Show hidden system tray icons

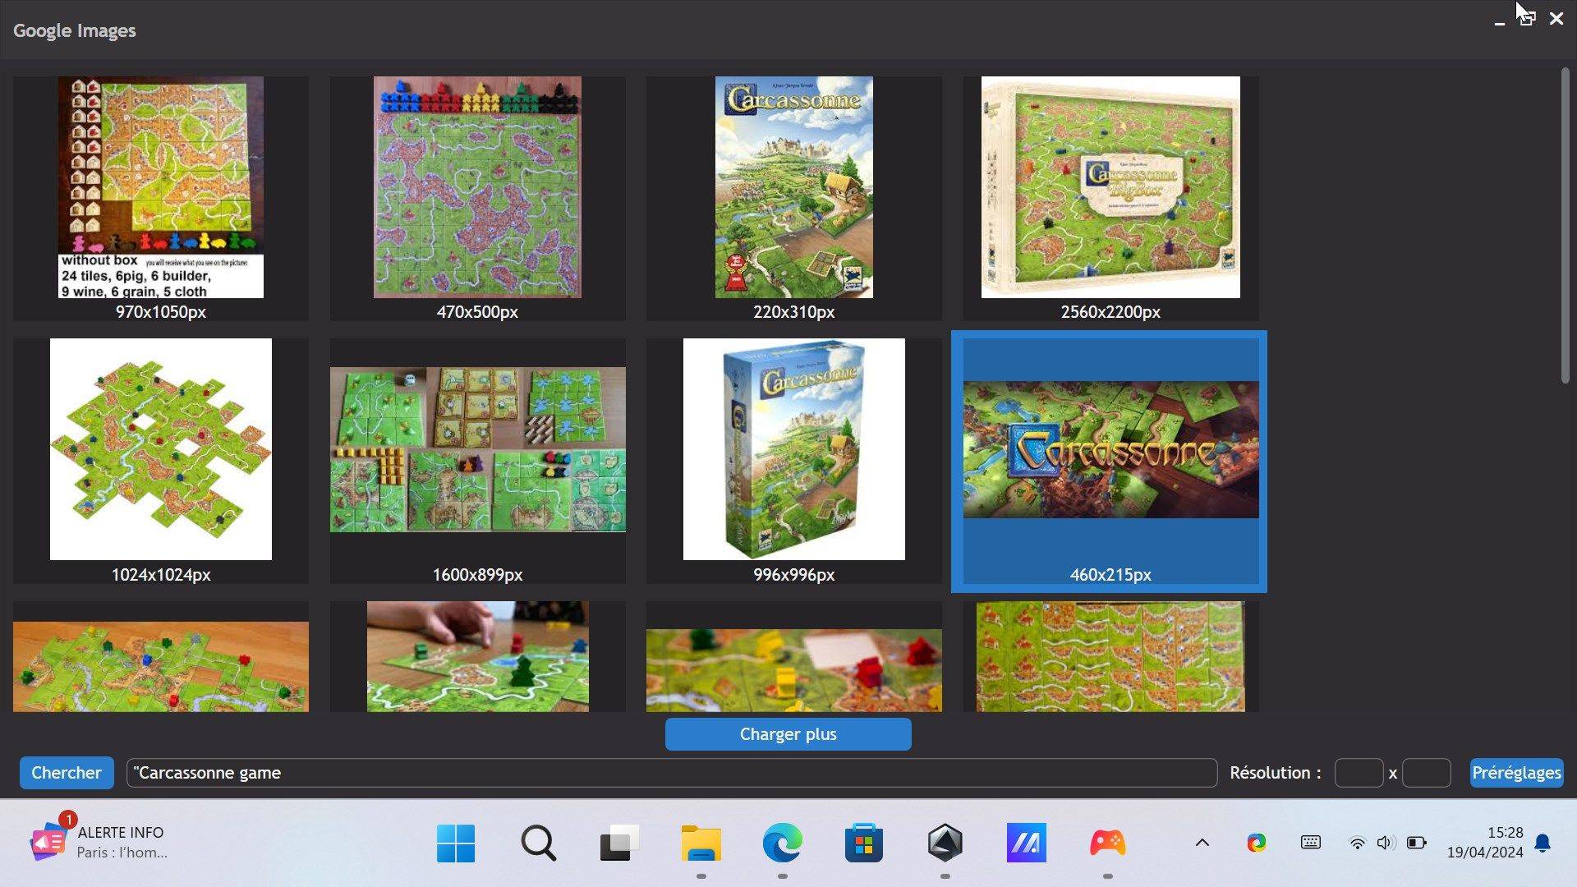click(1202, 843)
